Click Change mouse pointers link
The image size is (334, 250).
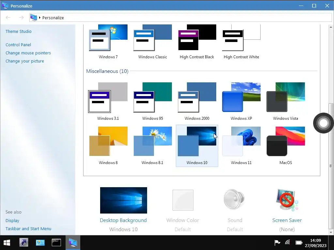(28, 53)
